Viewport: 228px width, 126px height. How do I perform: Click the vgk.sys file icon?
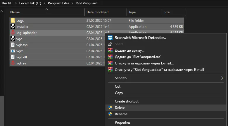tap(13, 45)
